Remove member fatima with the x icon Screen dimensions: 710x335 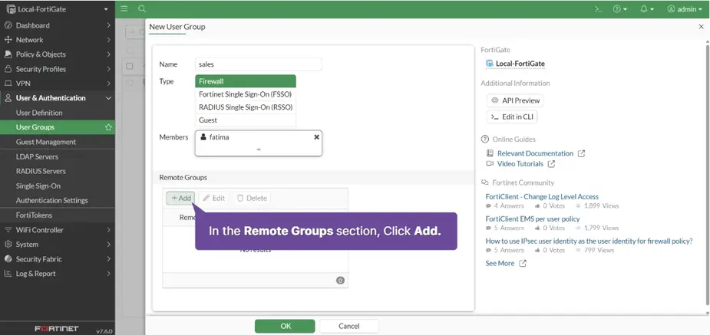tap(316, 137)
